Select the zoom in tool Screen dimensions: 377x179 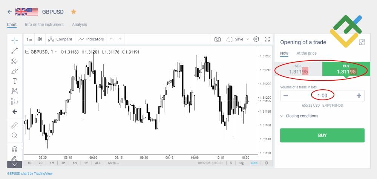click(15, 135)
